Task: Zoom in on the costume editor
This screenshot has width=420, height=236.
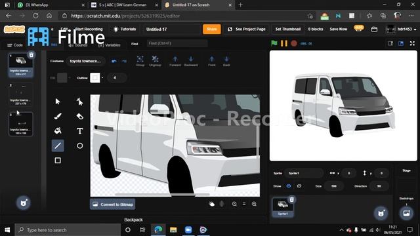Action: (x=254, y=204)
